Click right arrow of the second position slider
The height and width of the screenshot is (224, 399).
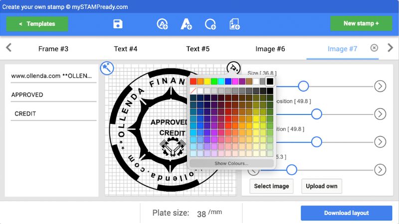tap(380, 142)
